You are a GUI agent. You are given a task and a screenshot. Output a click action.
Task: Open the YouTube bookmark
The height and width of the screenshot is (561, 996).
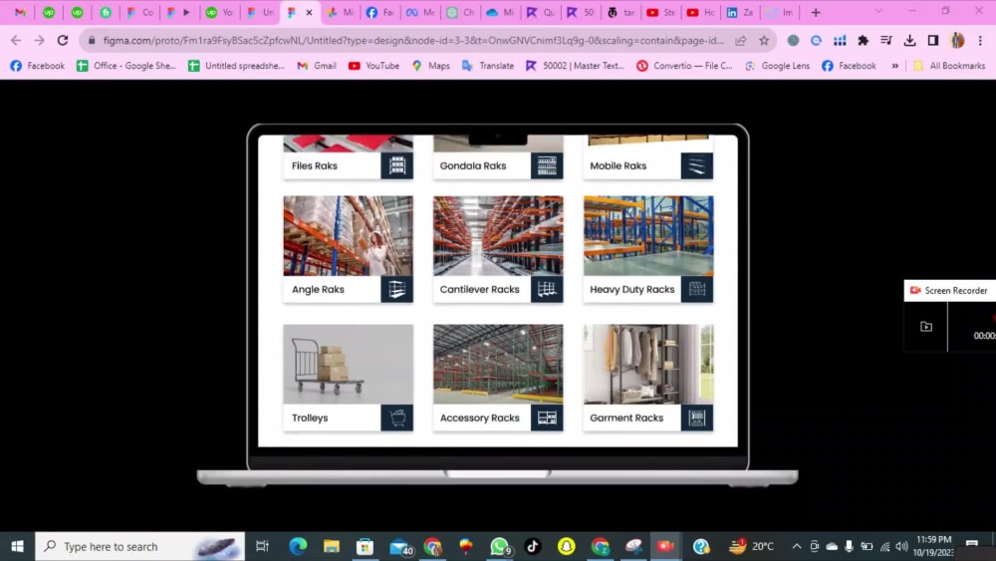click(x=374, y=66)
